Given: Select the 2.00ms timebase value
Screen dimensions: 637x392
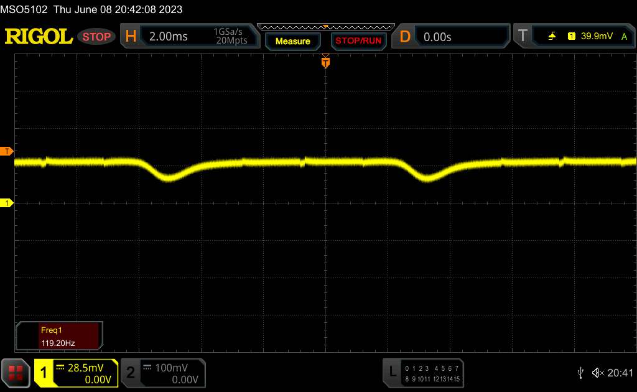Looking at the screenshot, I should point(168,37).
